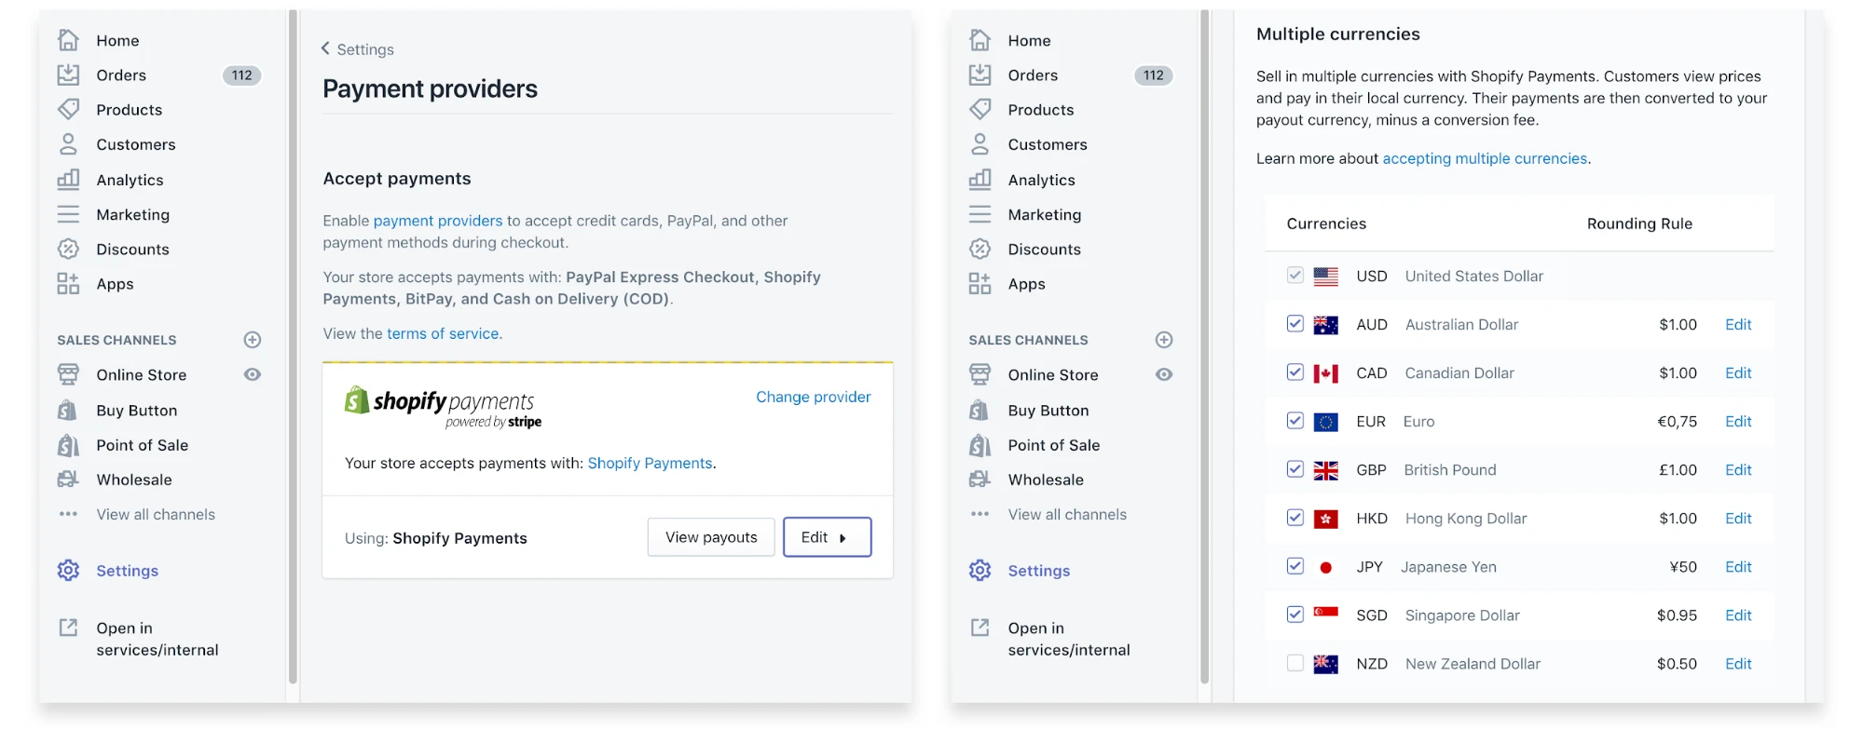Open Apps menu item in right window
1863x743 pixels.
(1026, 284)
